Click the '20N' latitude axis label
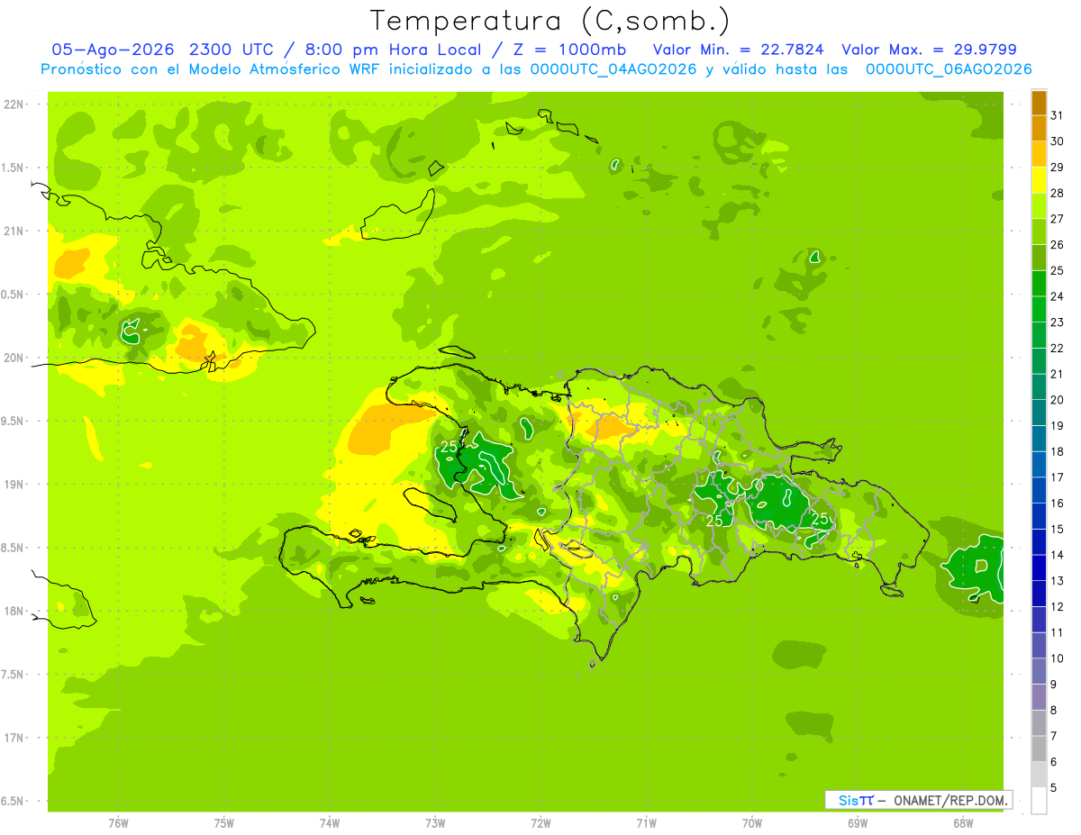Image resolution: width=1081 pixels, height=835 pixels. (14, 358)
